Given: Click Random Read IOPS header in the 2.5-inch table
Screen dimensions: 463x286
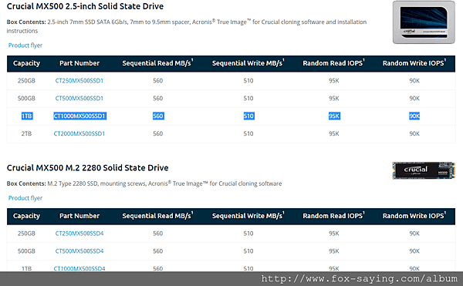Looking at the screenshot, I should [x=333, y=63].
